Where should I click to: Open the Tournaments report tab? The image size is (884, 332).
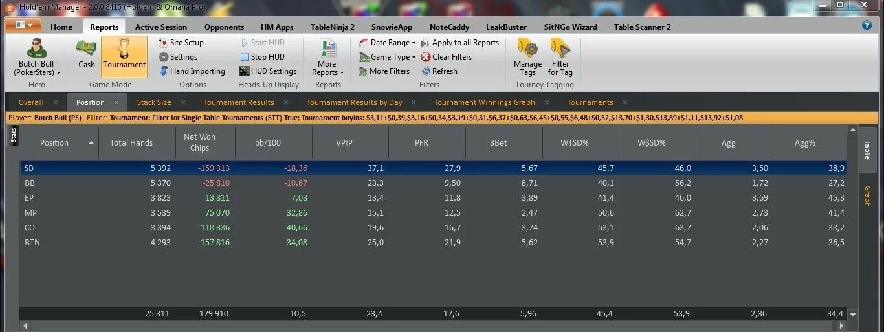click(x=590, y=102)
